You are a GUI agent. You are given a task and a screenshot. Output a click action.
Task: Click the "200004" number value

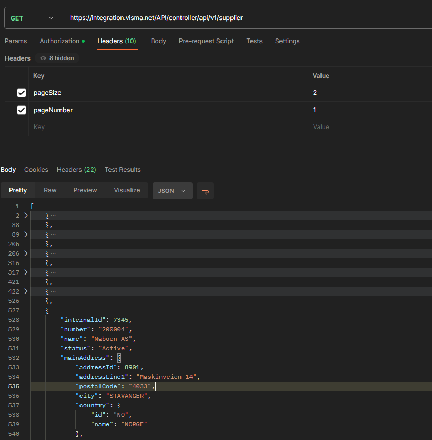click(113, 329)
